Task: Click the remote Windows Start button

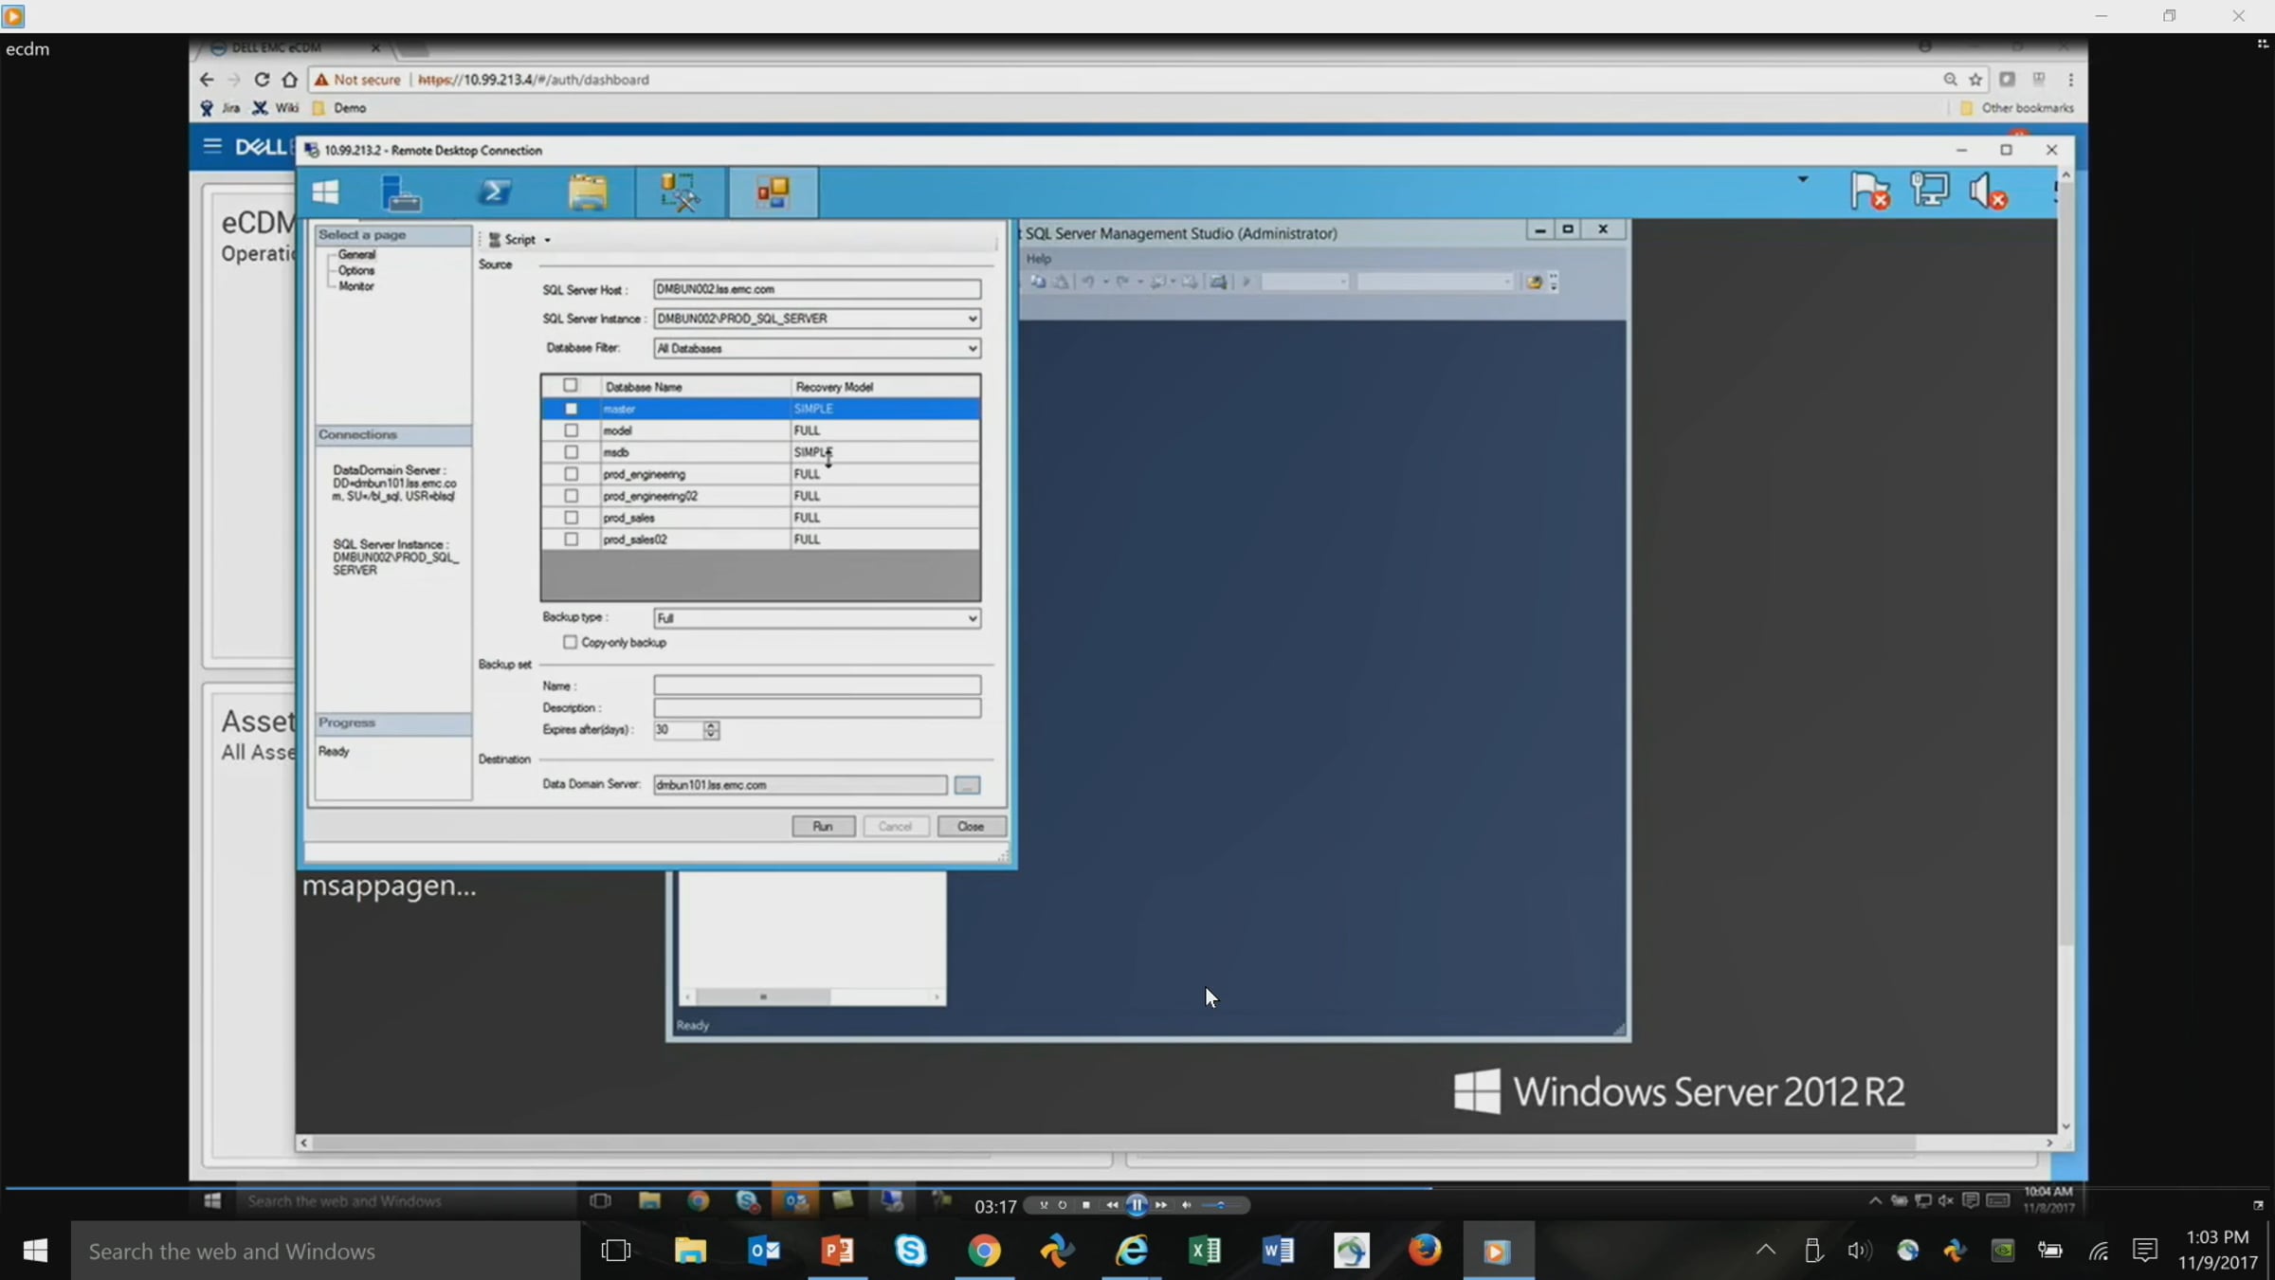Action: tap(326, 192)
